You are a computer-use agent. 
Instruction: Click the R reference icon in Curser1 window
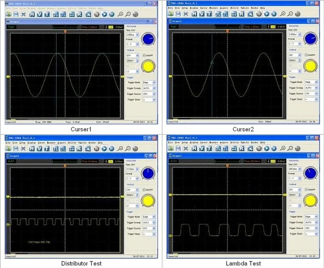(x=79, y=14)
